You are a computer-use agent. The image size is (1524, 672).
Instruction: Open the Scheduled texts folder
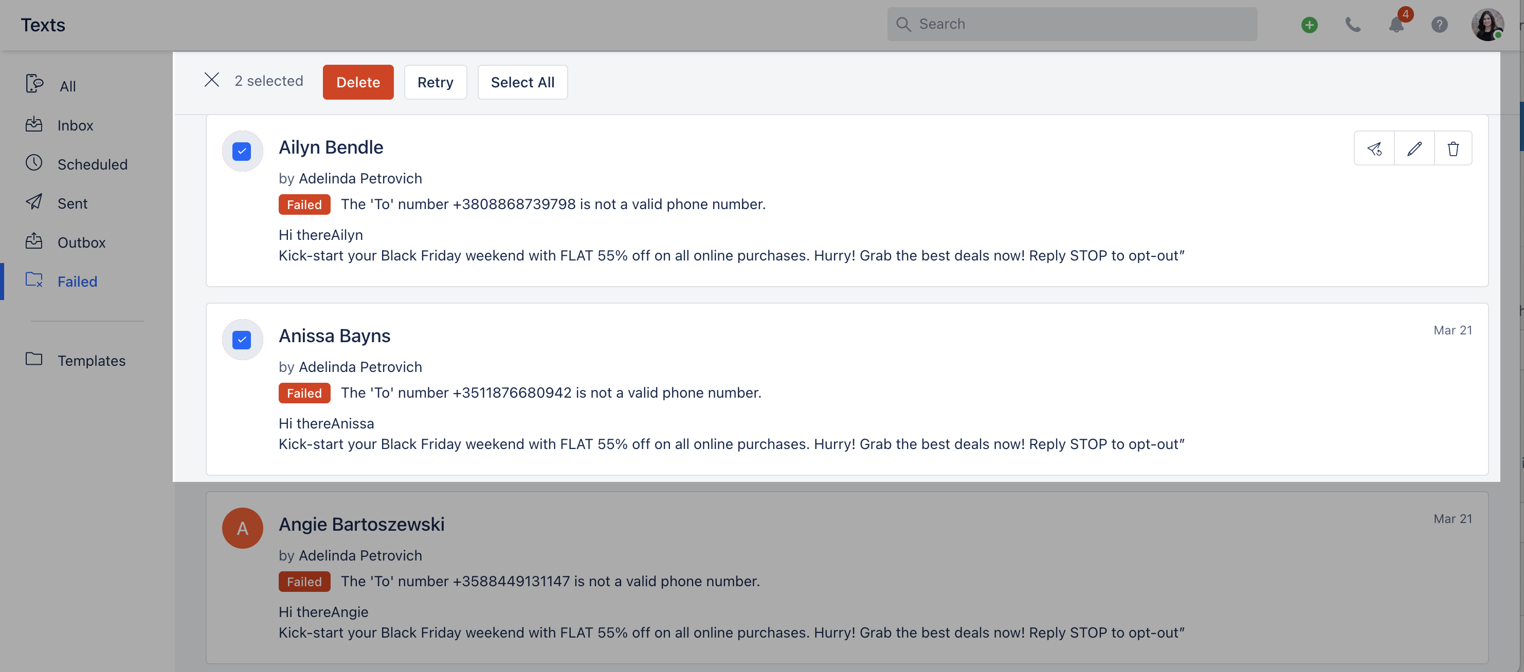[x=92, y=164]
